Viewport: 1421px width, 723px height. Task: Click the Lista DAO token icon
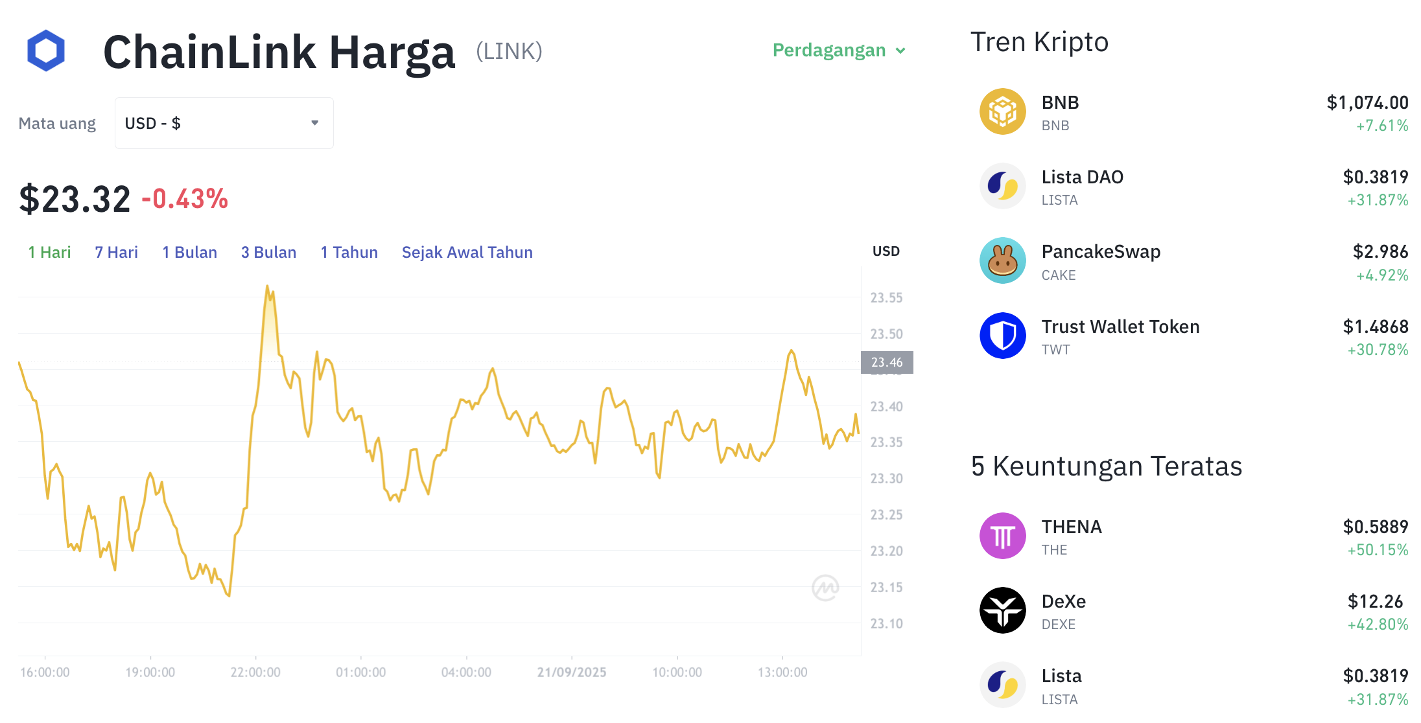pos(1002,186)
